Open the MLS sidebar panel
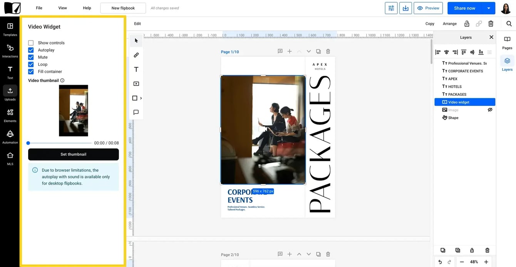Screen dimensions: 516x267 pyautogui.click(x=10, y=159)
